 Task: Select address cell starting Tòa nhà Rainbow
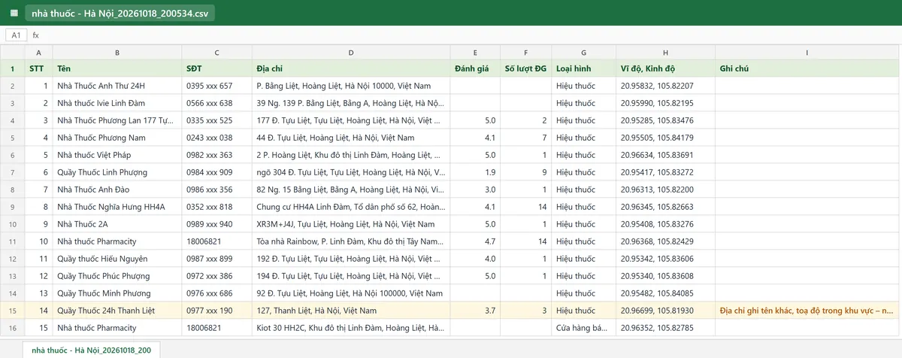click(x=351, y=241)
